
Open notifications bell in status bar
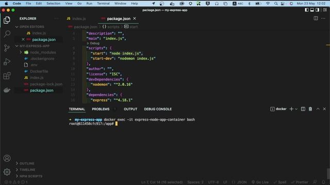(323, 182)
